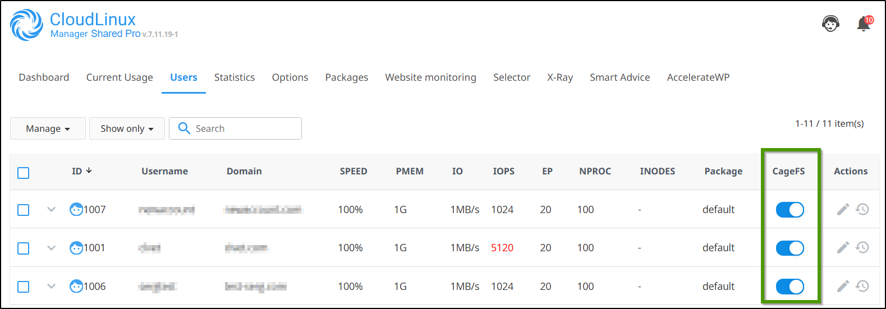Click the user avatar icon beside 1007
Screen dimensions: 886x309
(x=76, y=209)
